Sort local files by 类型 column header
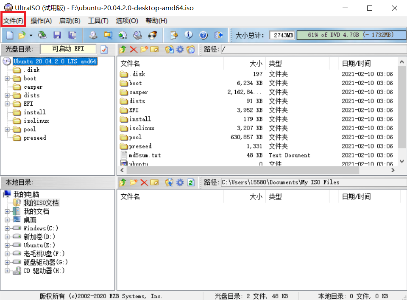The height and width of the screenshot is (300, 407). [297, 196]
